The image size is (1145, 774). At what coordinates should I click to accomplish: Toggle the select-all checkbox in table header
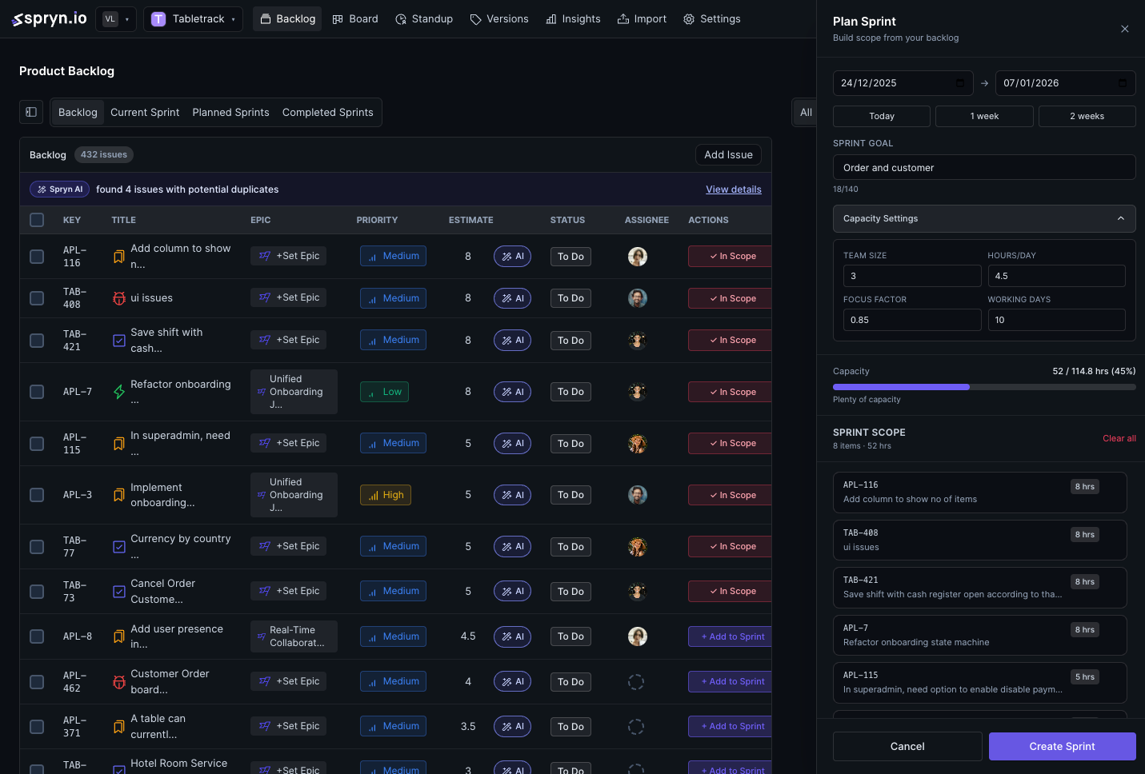(x=36, y=219)
